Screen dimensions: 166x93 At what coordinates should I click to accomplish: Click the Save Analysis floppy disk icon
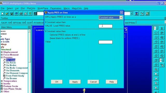click(x=12, y=14)
